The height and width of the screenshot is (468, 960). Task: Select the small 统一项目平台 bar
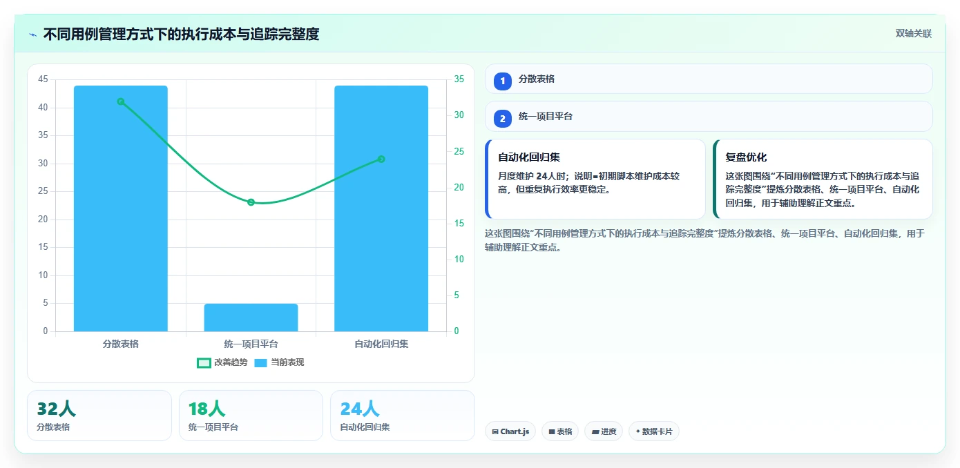(x=251, y=318)
